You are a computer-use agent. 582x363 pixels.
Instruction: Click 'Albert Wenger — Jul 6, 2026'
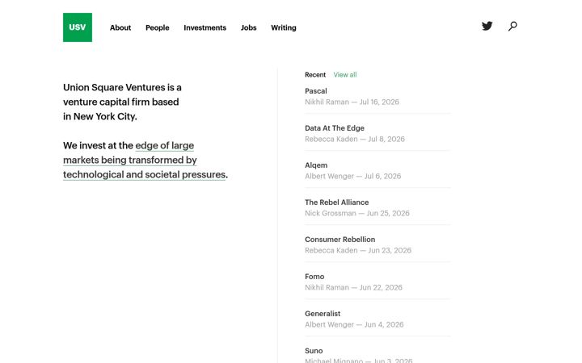point(353,176)
